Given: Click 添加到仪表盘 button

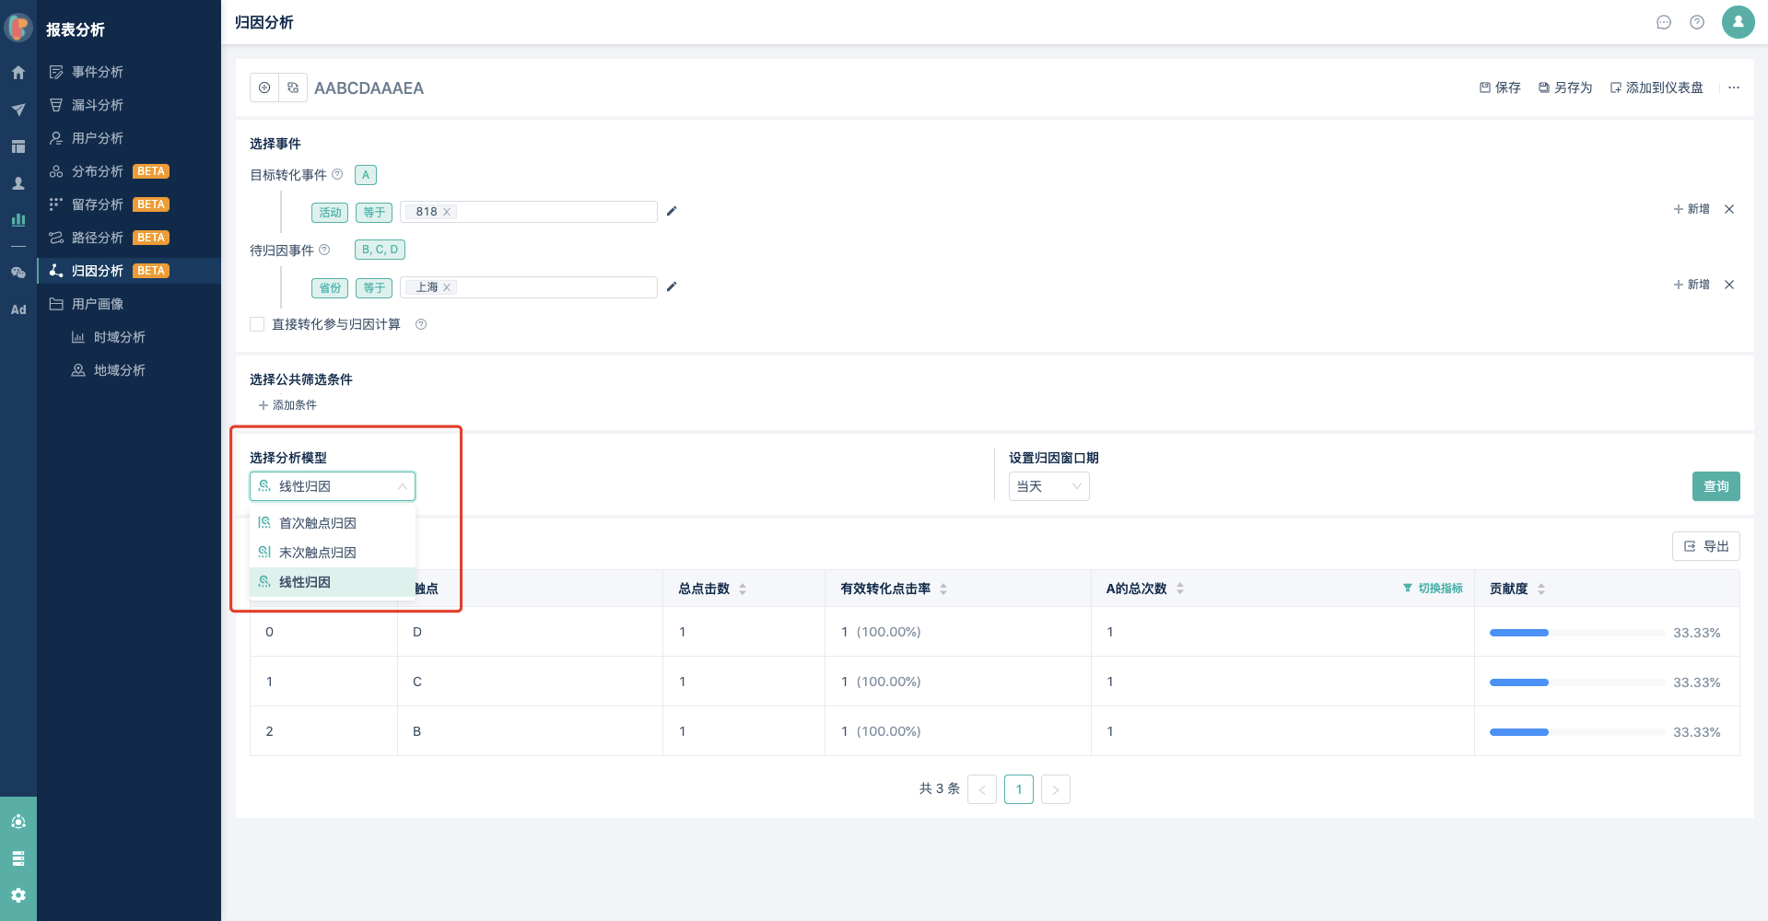Looking at the screenshot, I should (x=1657, y=87).
